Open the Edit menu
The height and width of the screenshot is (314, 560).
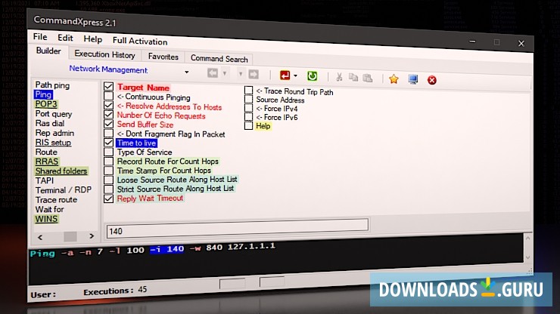[x=65, y=38]
